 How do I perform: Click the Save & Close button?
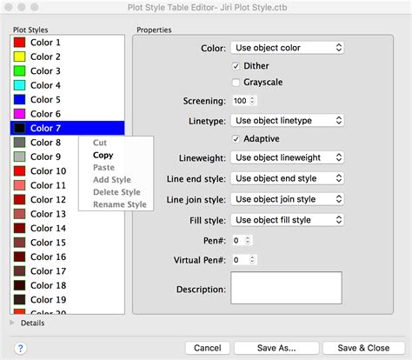coord(363,348)
